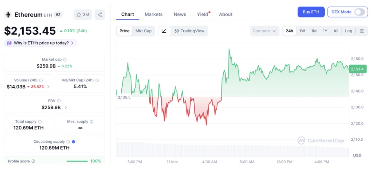Click the Circulating supply verified badge

coord(74,142)
